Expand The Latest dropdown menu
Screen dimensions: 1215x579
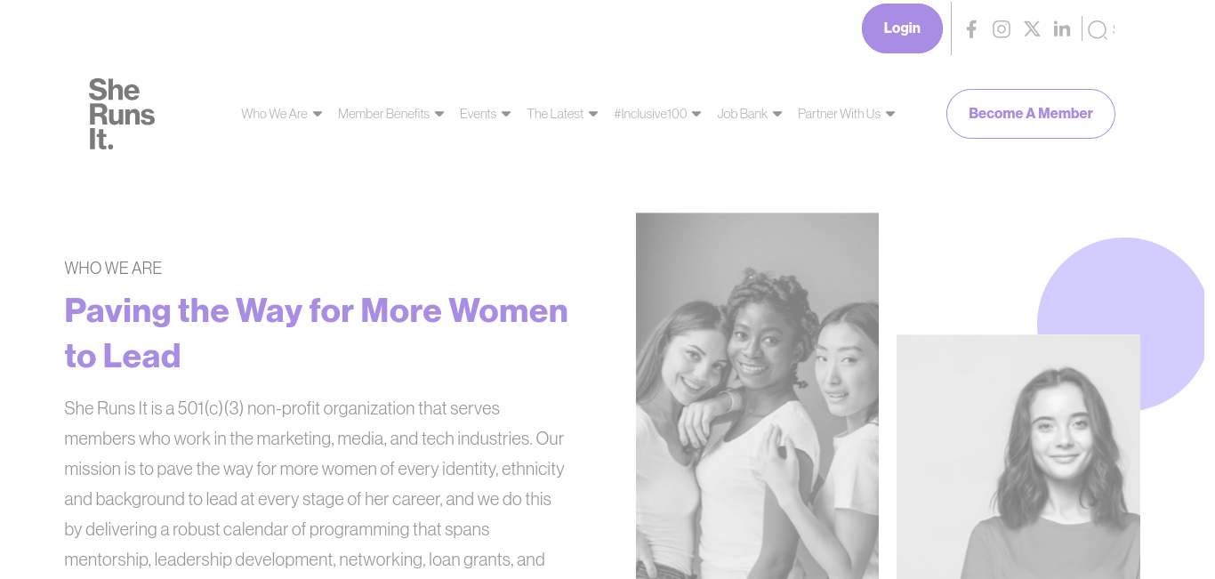pyautogui.click(x=562, y=114)
